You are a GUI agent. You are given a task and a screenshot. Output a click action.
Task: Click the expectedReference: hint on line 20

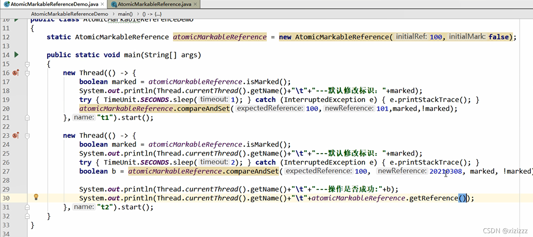click(x=269, y=109)
